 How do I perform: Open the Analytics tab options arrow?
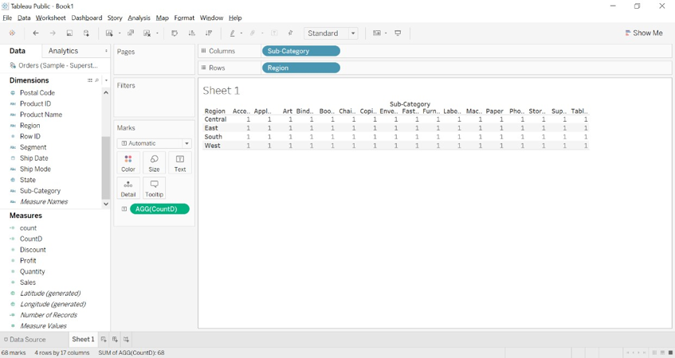tap(106, 51)
